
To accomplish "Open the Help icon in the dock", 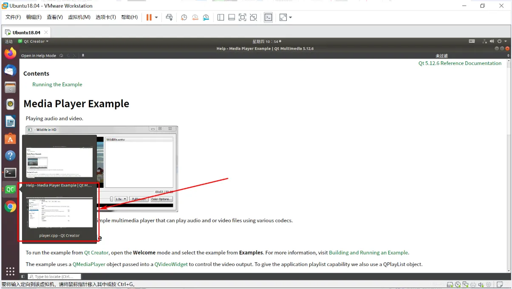I will (10, 156).
